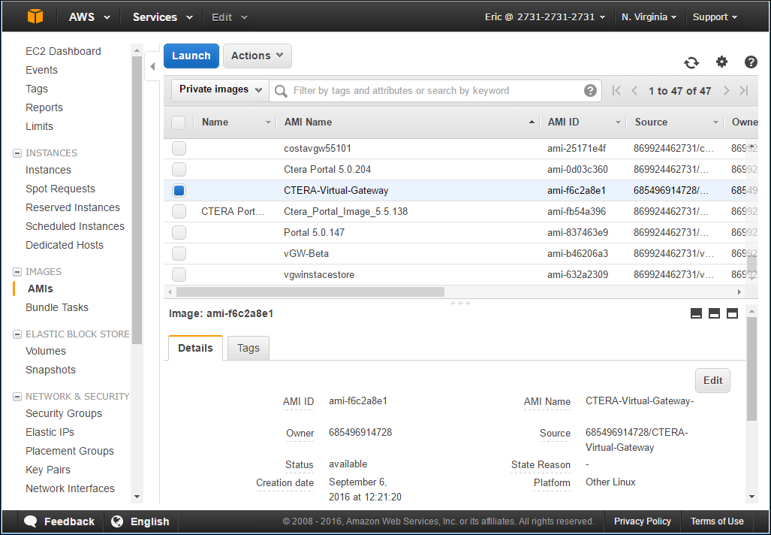
Task: Open Volumes in sidebar
Action: pos(46,351)
